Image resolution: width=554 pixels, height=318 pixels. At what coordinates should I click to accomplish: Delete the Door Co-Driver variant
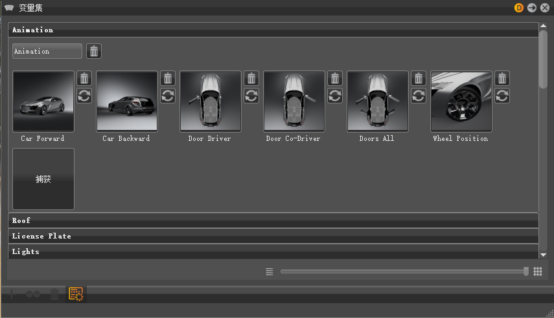pyautogui.click(x=335, y=78)
